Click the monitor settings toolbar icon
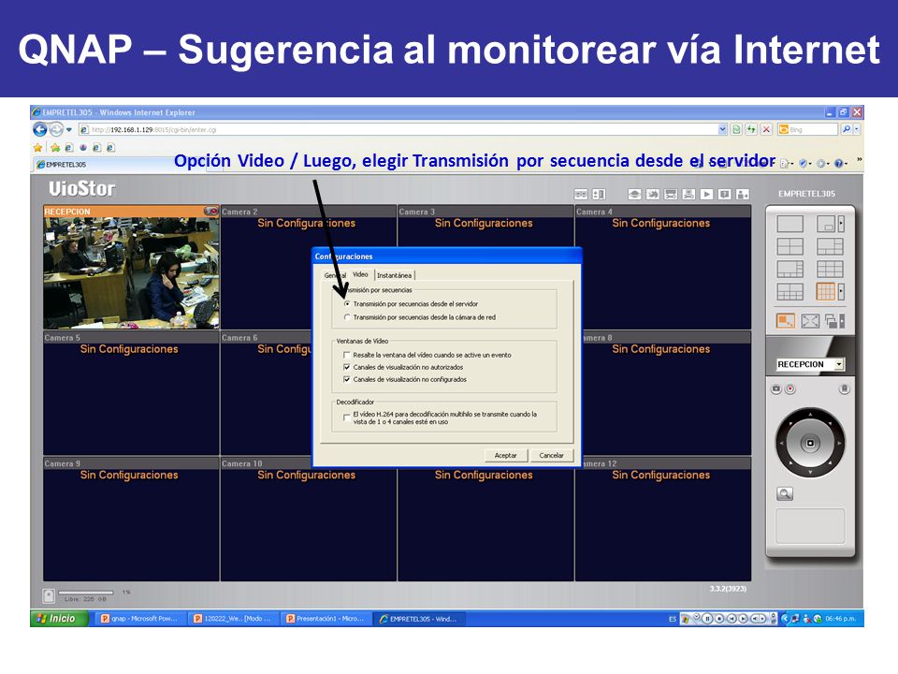This screenshot has height=674, width=898. coord(671,195)
